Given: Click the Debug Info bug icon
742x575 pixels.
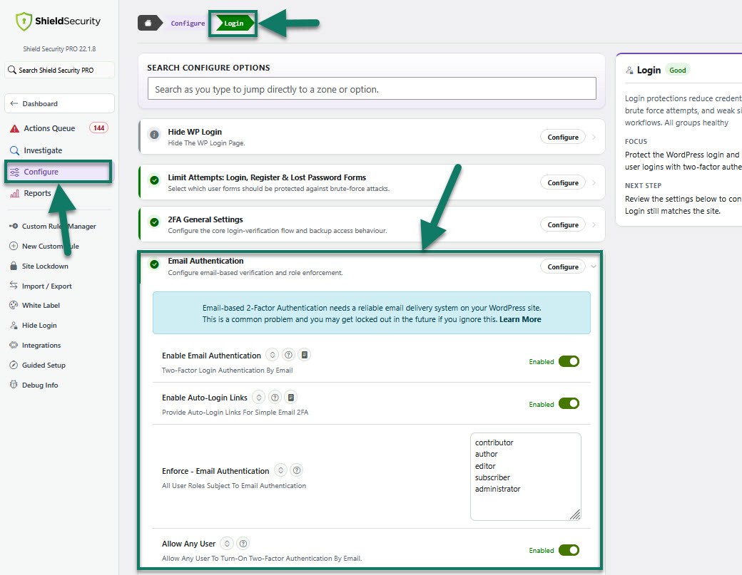Looking at the screenshot, I should pos(14,385).
